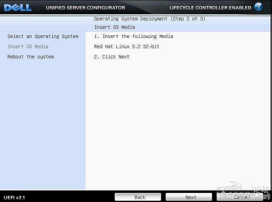Screen dimensions: 272x202
Task: Click 'Operating System Deployment (Step 2 of 3)' header
Action: tap(150, 19)
